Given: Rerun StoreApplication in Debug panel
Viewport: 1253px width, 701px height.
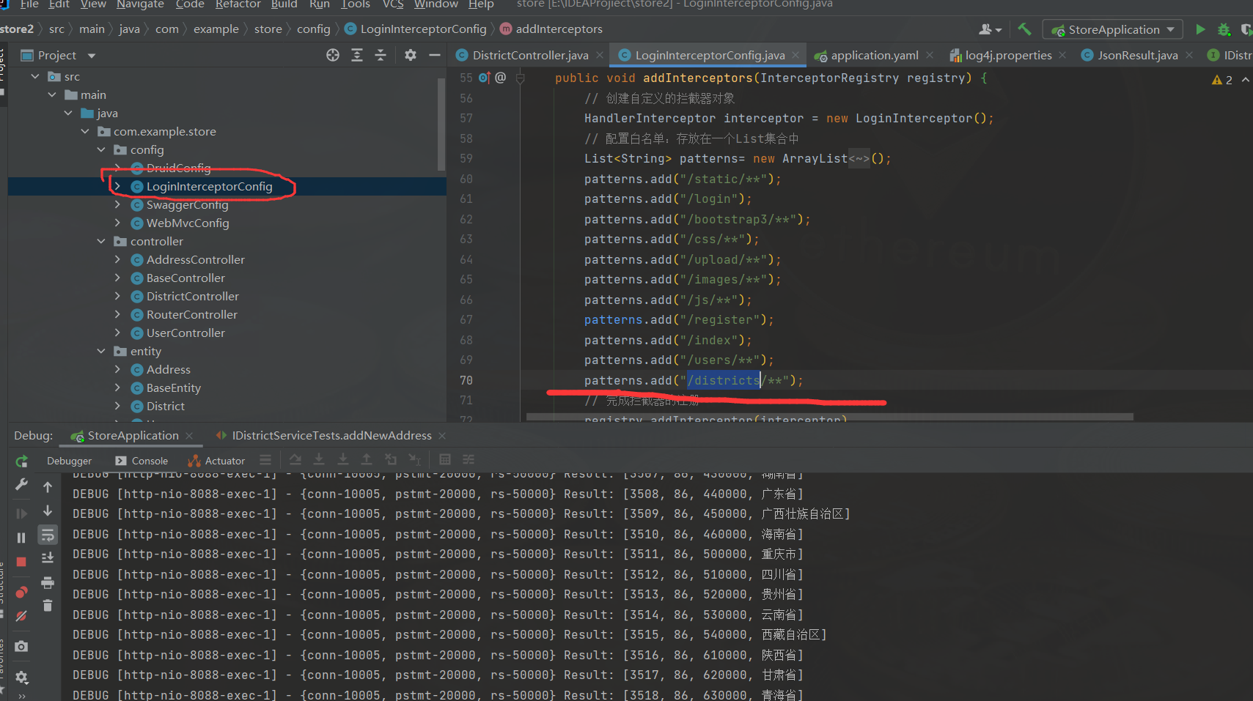Looking at the screenshot, I should click(21, 461).
